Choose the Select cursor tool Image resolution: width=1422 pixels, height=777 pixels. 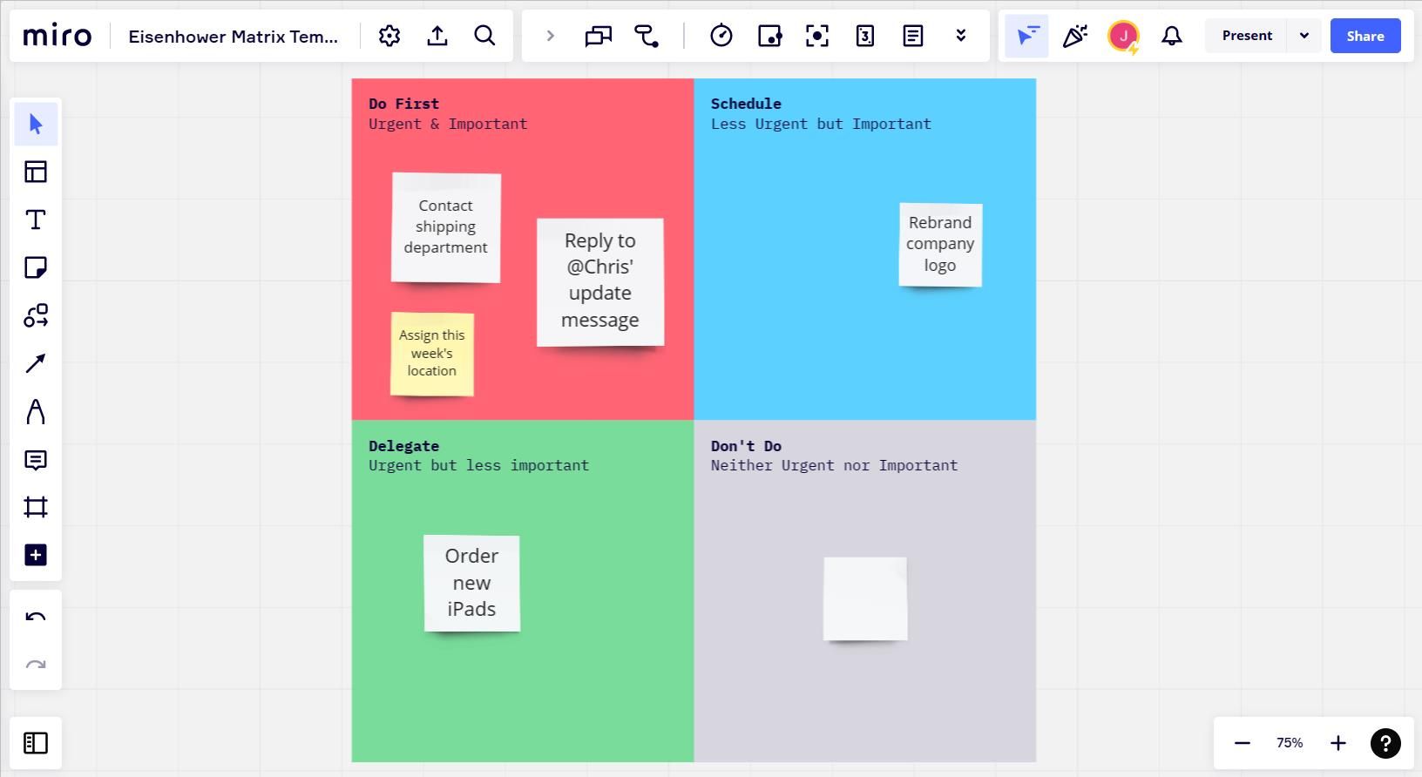point(36,124)
